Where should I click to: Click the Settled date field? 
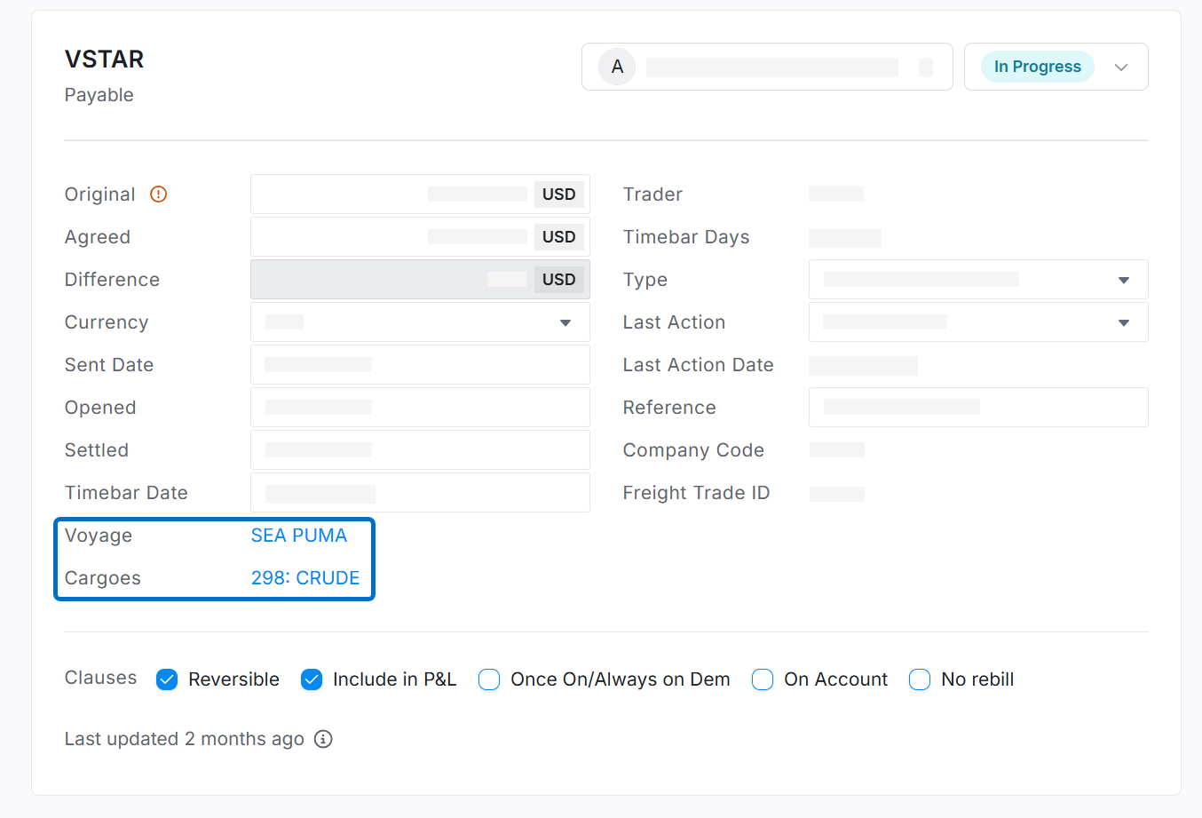[419, 450]
